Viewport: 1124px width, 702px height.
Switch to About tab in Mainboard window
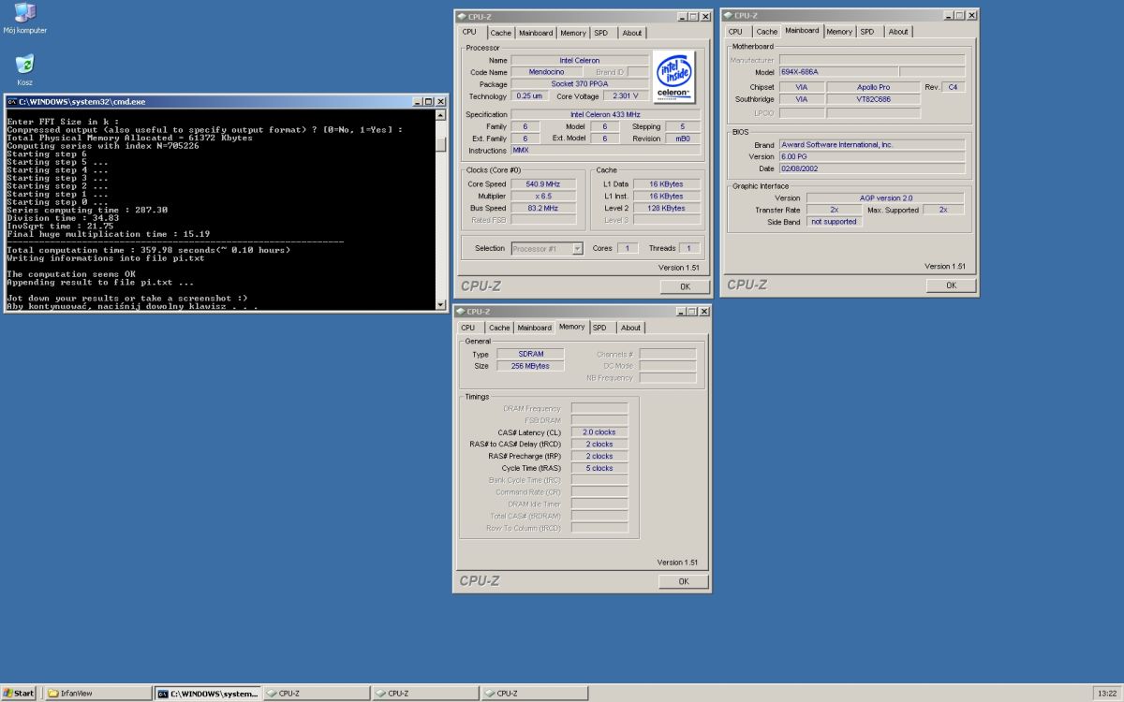tap(898, 32)
